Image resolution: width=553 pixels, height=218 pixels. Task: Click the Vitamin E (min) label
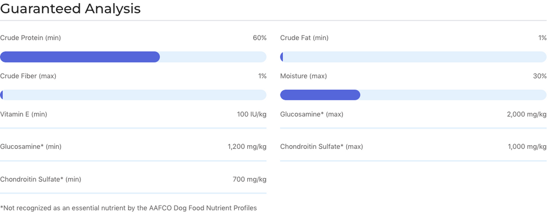tap(24, 114)
